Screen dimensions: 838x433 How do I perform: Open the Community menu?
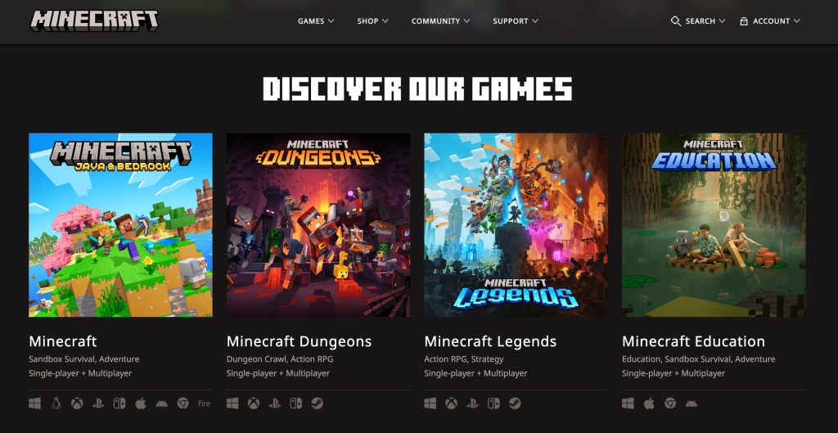tap(440, 21)
